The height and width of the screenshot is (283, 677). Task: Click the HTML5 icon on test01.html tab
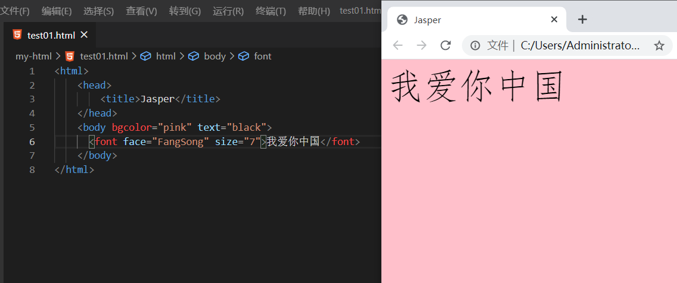click(17, 35)
